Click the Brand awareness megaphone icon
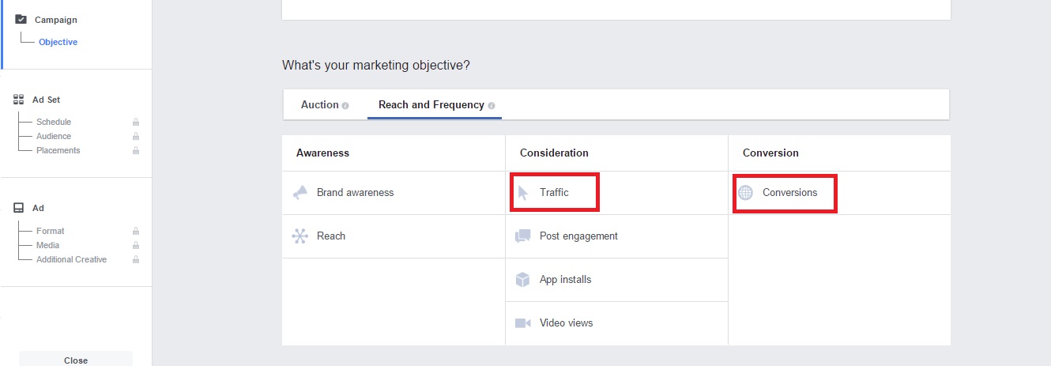This screenshot has width=1051, height=366. (x=299, y=193)
